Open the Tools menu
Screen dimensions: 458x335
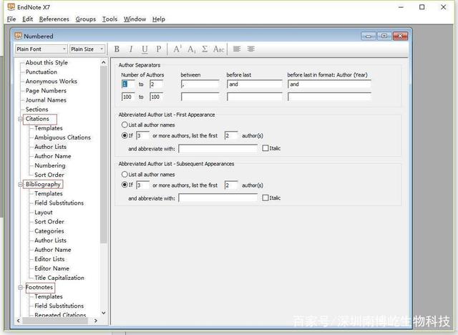pyautogui.click(x=109, y=19)
